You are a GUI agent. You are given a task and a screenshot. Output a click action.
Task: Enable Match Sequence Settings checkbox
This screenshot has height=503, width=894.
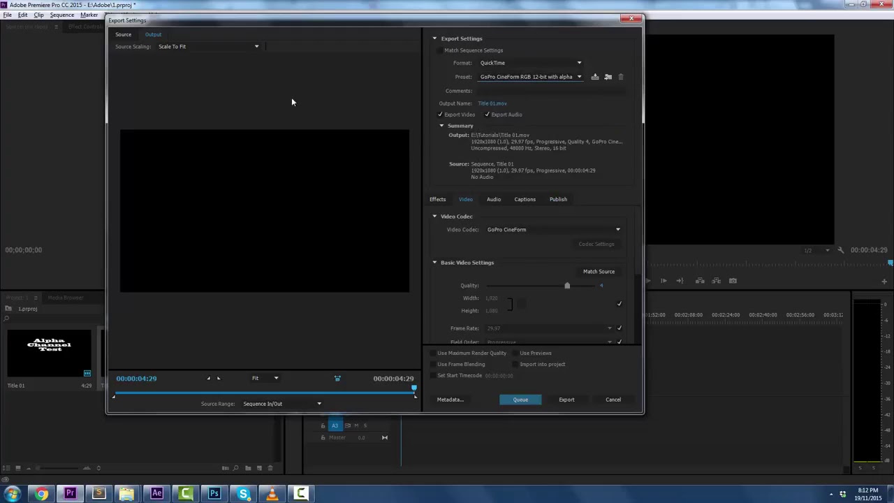[x=439, y=50]
